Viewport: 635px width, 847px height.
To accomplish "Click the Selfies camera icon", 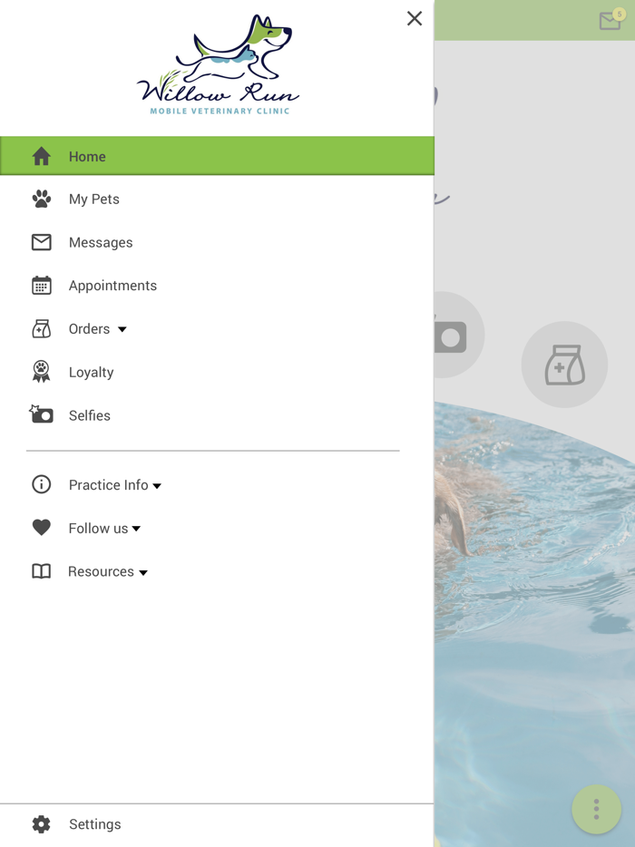I will [41, 414].
